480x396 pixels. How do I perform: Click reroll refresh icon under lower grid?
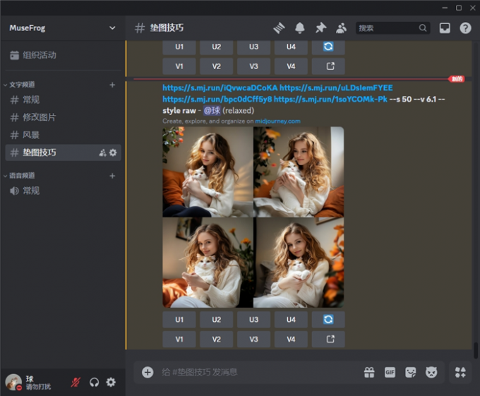coord(328,320)
